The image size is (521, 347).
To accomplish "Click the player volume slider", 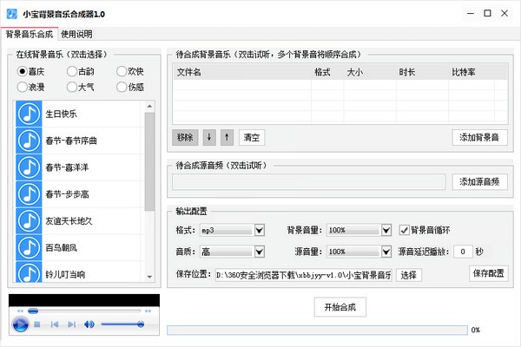I will pyautogui.click(x=122, y=324).
